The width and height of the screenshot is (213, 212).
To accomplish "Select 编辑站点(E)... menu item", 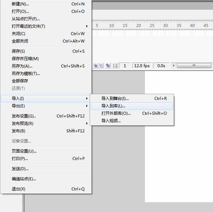I will [47, 179].
